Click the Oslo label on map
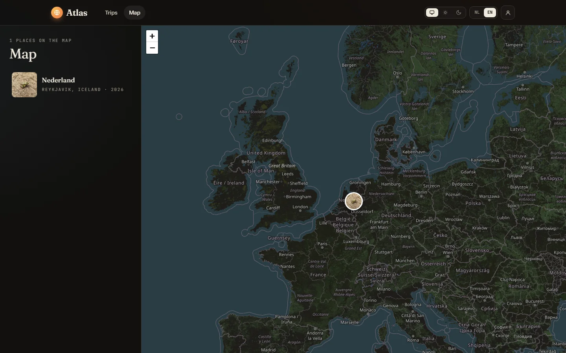 [x=397, y=73]
